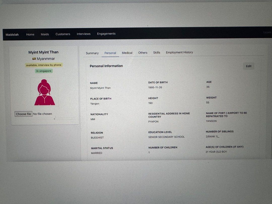The width and height of the screenshot is (272, 204).
Task: Click the pink maid avatar image
Action: (44, 92)
